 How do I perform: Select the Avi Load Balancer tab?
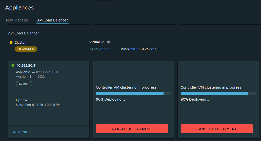coord(53,20)
